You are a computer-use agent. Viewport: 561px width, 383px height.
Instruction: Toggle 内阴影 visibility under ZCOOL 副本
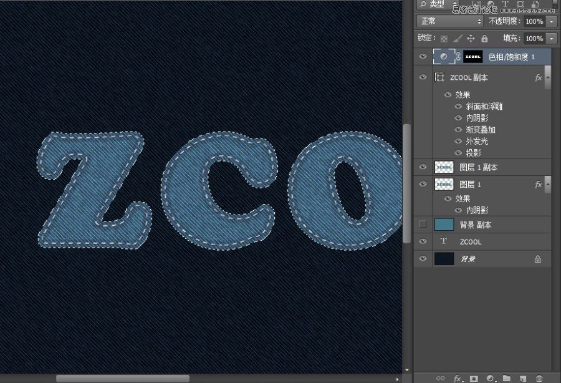coord(458,118)
